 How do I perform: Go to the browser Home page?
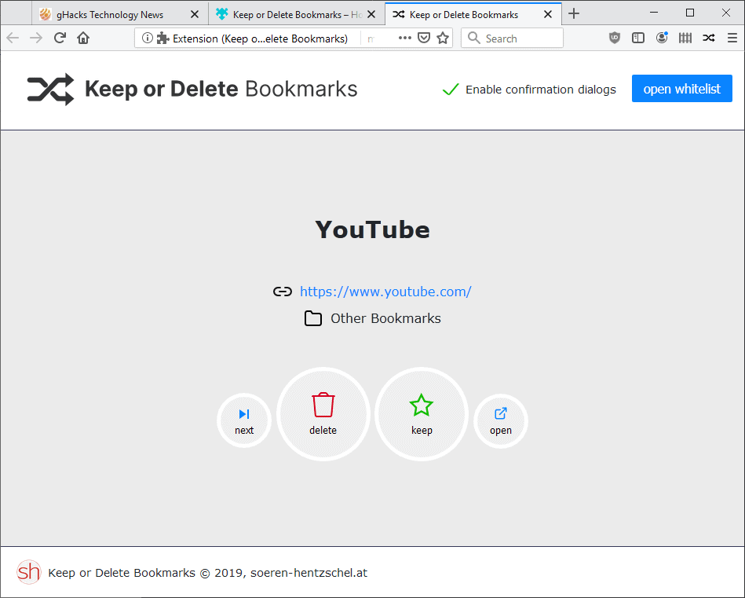[x=83, y=38]
